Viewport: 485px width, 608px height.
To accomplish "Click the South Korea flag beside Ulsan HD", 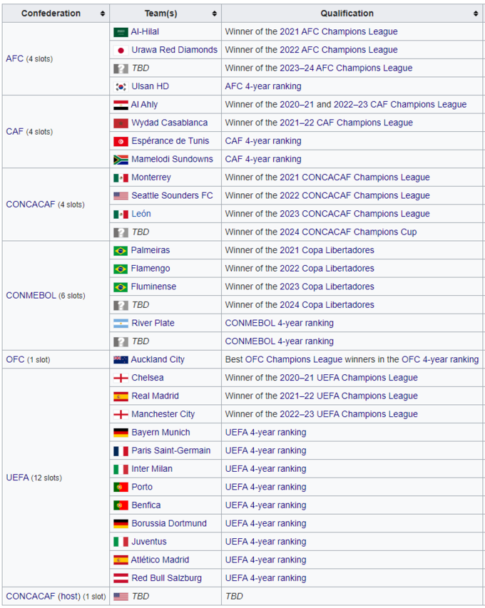I will [x=121, y=86].
